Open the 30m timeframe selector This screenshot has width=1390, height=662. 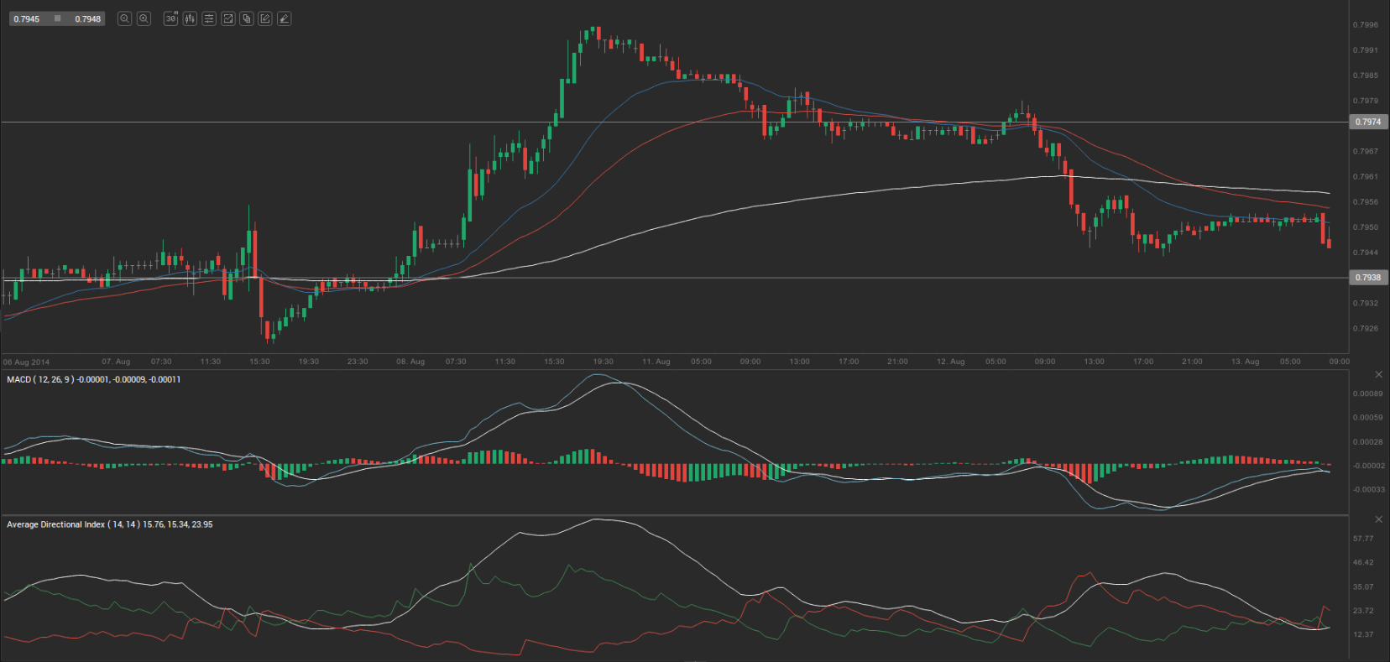(x=170, y=18)
